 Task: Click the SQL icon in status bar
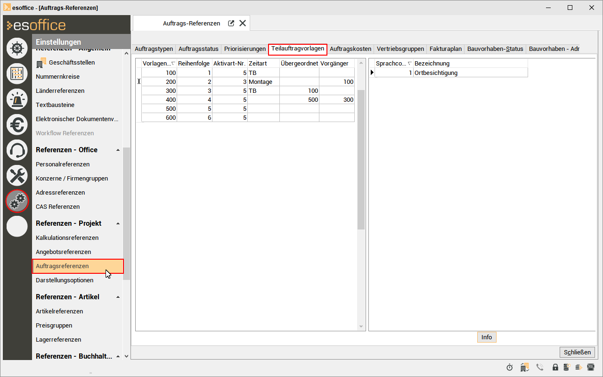pyautogui.click(x=591, y=367)
